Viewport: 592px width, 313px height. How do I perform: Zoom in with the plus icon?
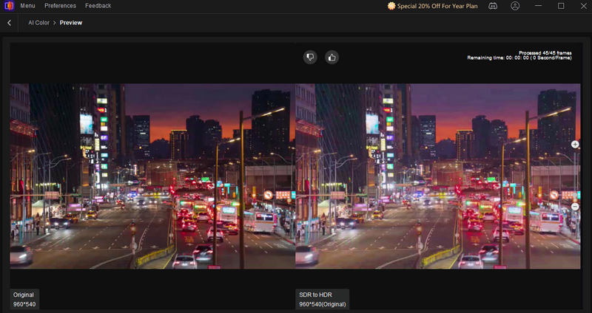point(575,145)
